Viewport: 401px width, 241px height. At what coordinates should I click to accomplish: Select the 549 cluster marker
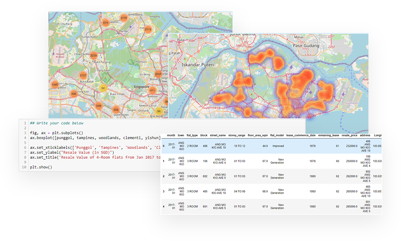[98, 106]
